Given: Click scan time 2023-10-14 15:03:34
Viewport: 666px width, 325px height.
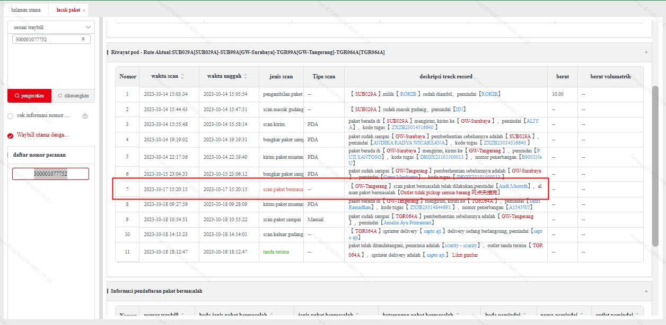Looking at the screenshot, I should click(165, 94).
